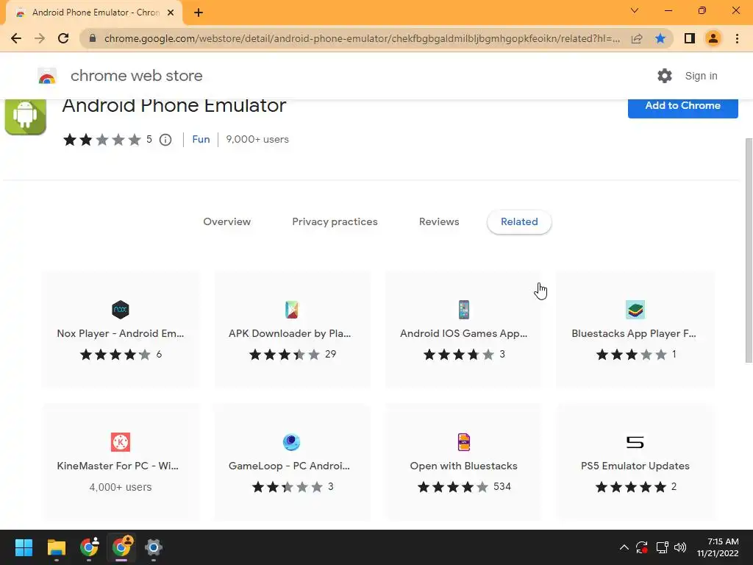Open the clock showing 7:15 AM
Image resolution: width=753 pixels, height=565 pixels.
tap(718, 547)
